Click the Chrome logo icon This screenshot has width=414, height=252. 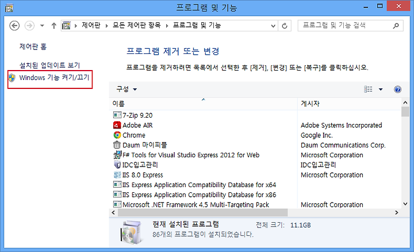[x=117, y=135]
